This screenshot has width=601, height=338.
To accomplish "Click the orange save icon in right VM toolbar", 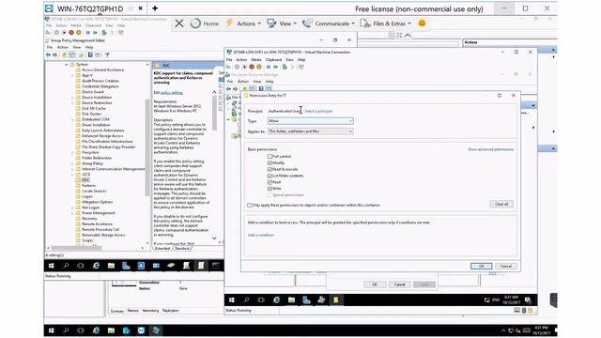I will tap(259, 67).
